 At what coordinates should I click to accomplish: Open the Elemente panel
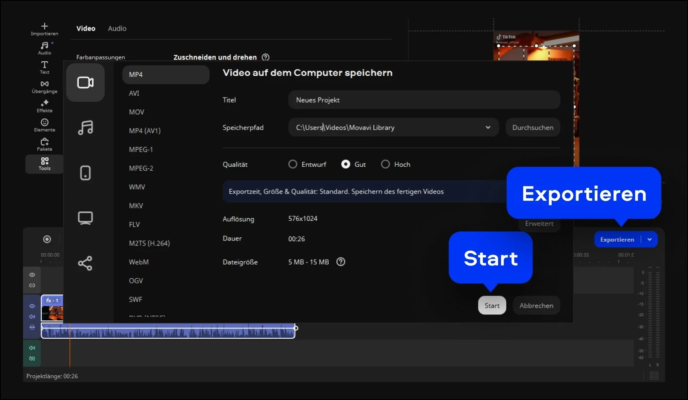pos(44,125)
